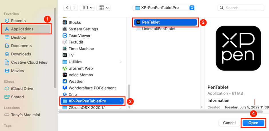Click the TeamViewer app icon

tap(65, 36)
